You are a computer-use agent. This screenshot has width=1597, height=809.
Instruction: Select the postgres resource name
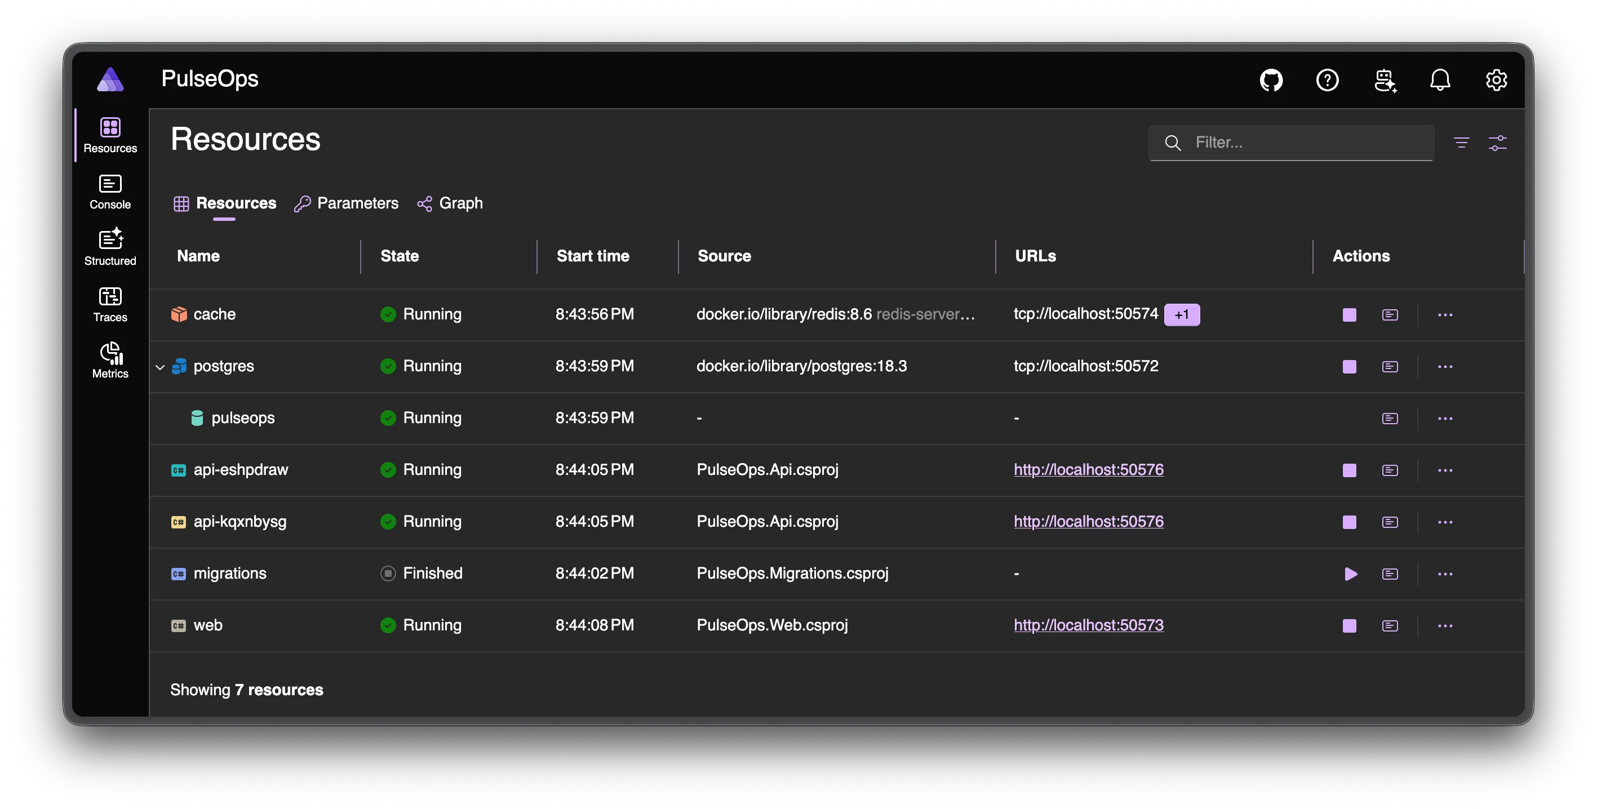[x=224, y=366]
